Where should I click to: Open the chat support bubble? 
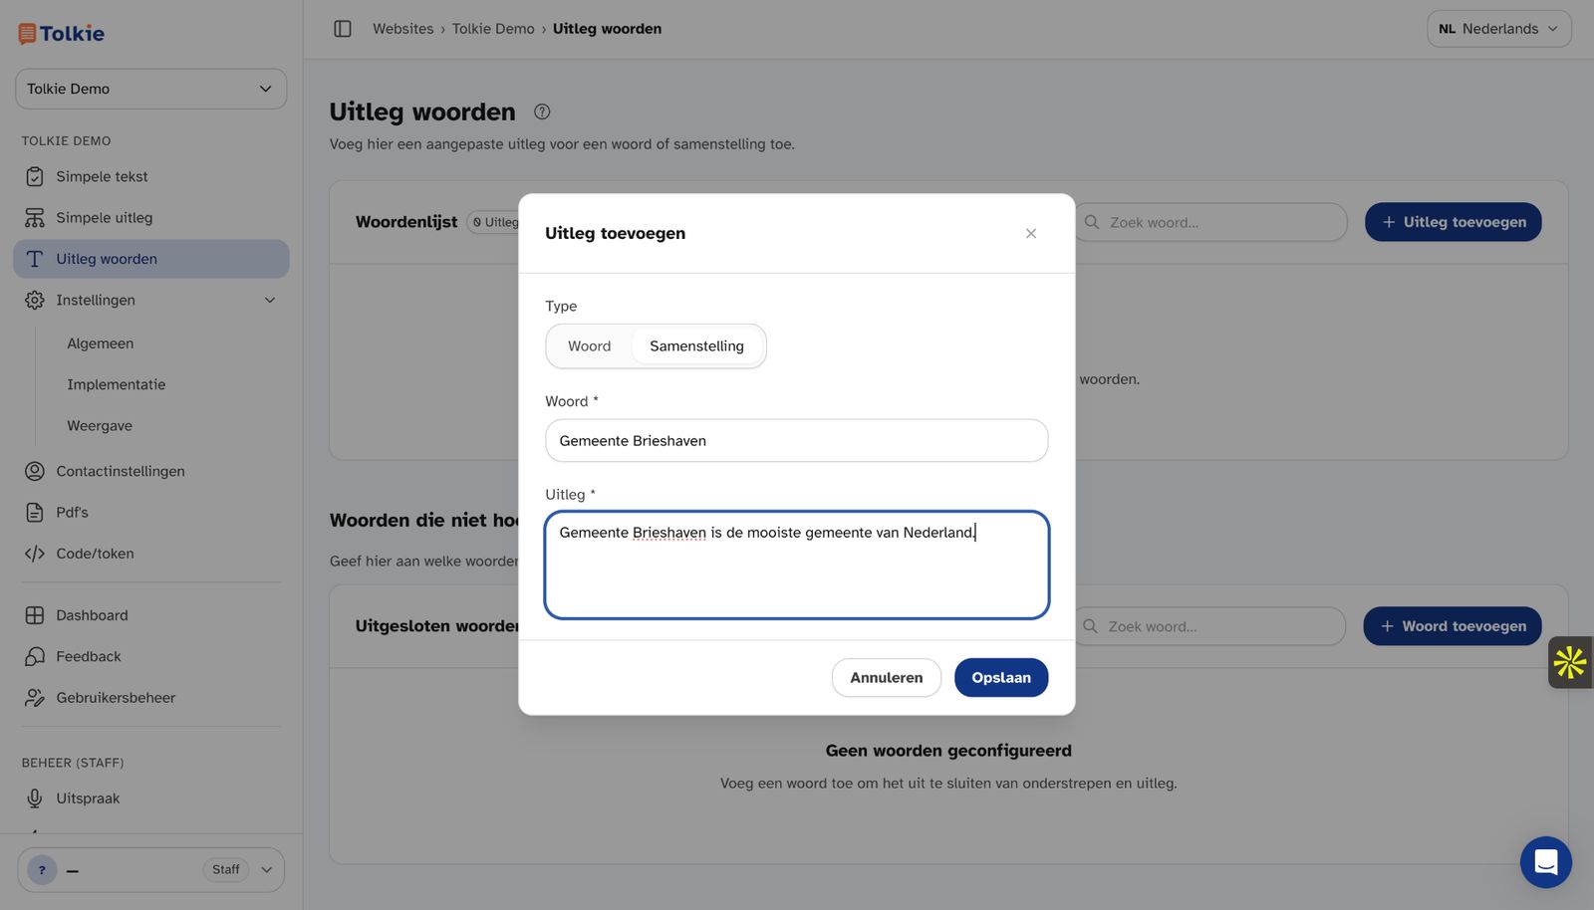[x=1546, y=862]
